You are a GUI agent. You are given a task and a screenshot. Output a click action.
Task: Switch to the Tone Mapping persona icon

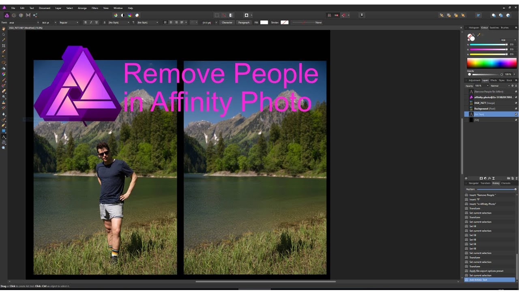(x=28, y=15)
